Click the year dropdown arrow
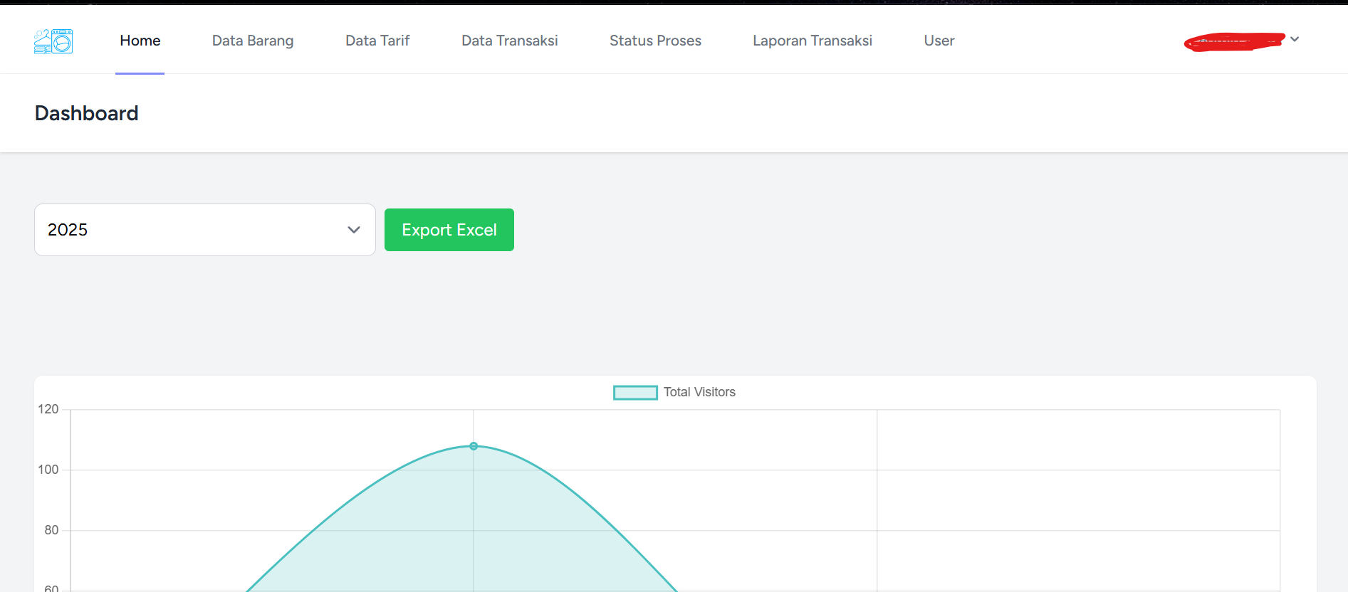This screenshot has width=1348, height=592. tap(353, 230)
